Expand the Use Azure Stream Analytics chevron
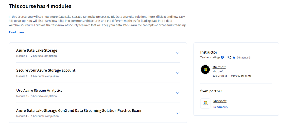The image size is (288, 131). pos(177,93)
